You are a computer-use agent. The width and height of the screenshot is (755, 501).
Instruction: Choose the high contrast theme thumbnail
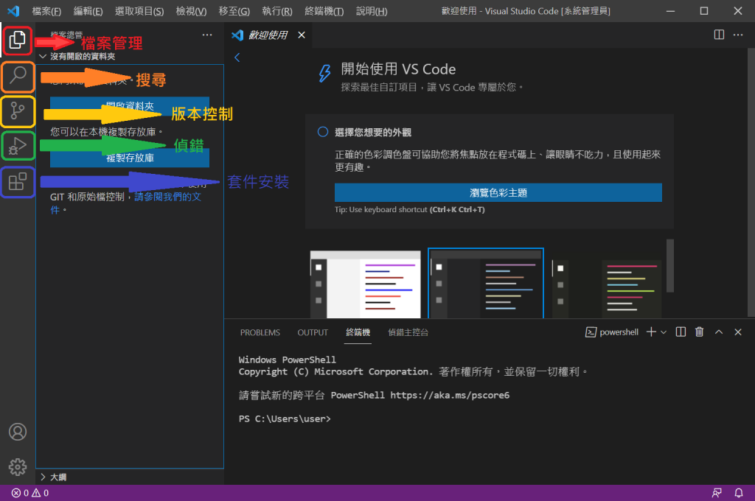click(607, 288)
